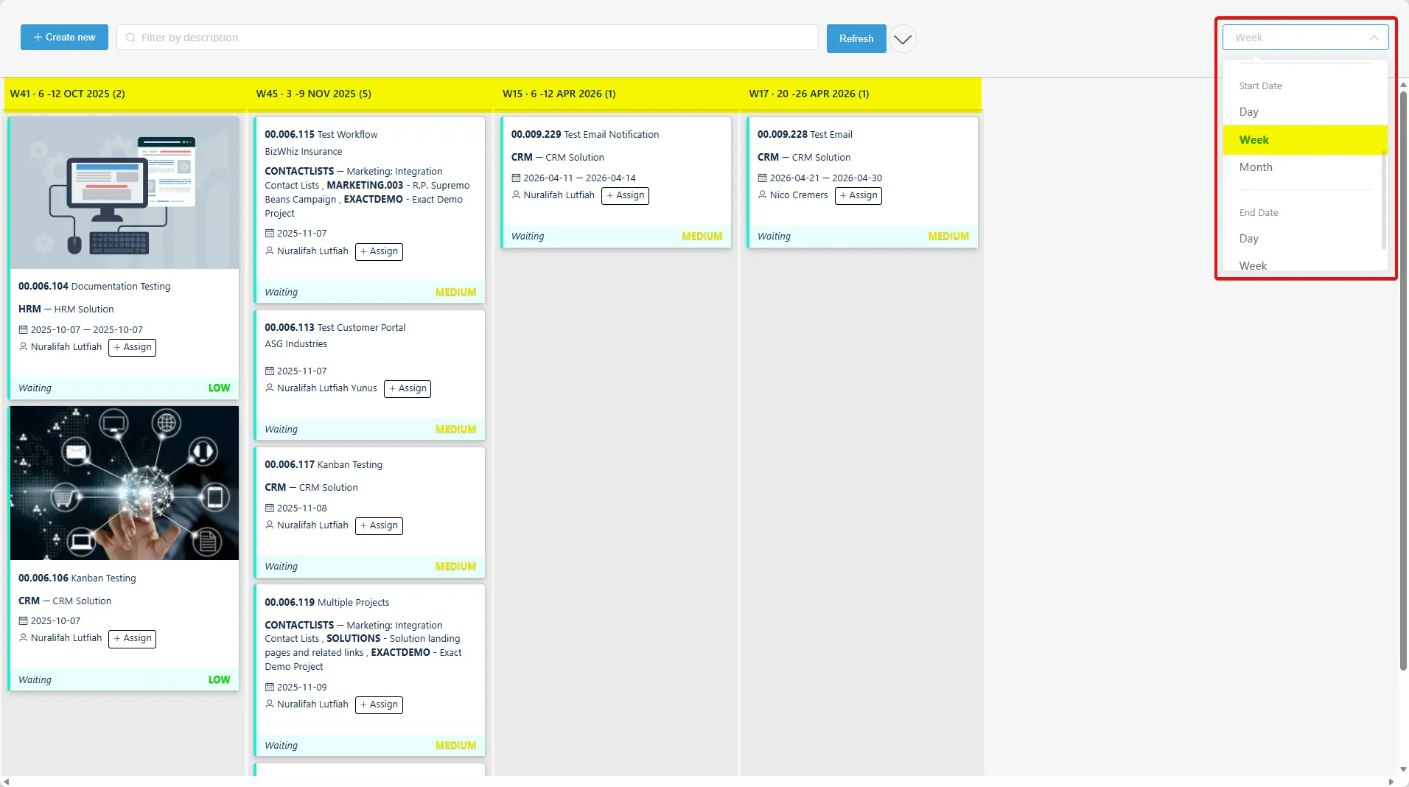Image resolution: width=1409 pixels, height=787 pixels.
Task: Click the person icon on card 00.006.117
Action: (x=270, y=525)
